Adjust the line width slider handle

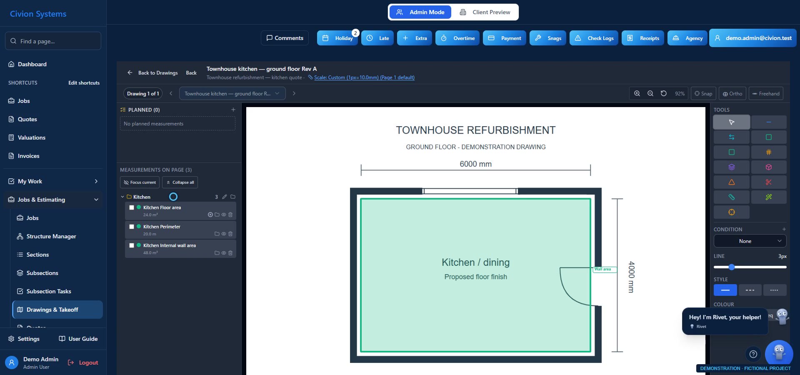[x=731, y=267]
